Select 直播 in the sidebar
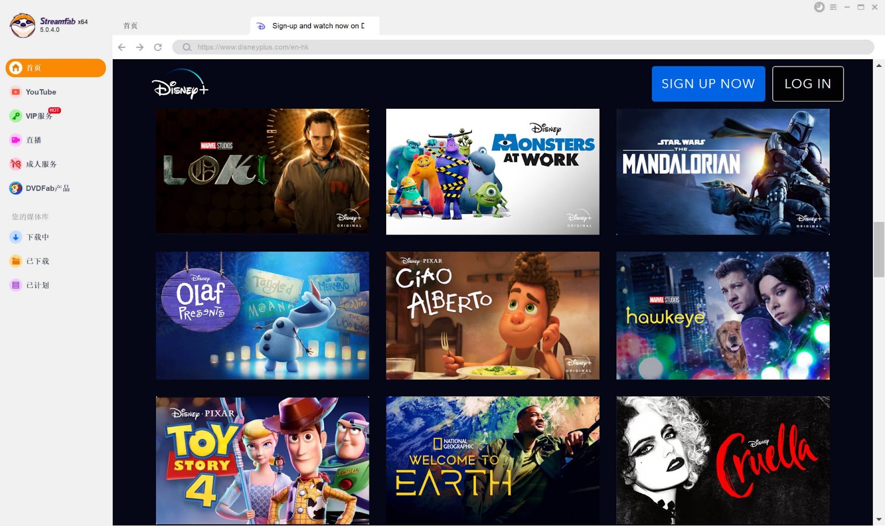Screen dimensions: 885x526 click(56, 140)
